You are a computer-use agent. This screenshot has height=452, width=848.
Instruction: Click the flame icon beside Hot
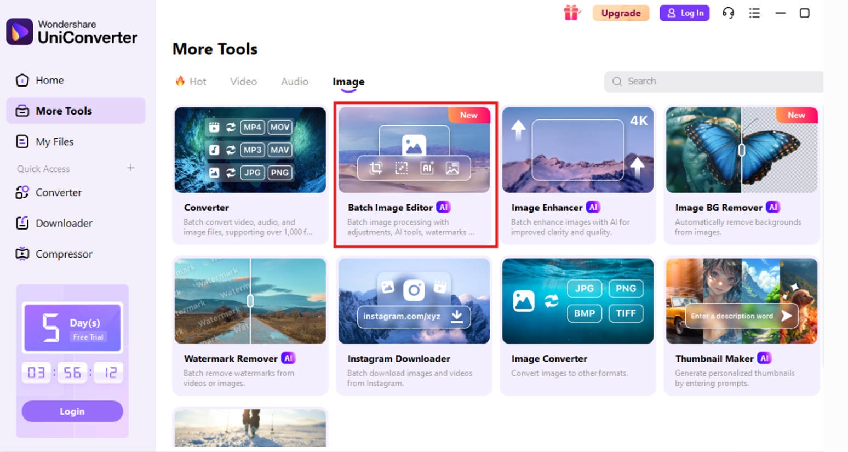pos(180,81)
